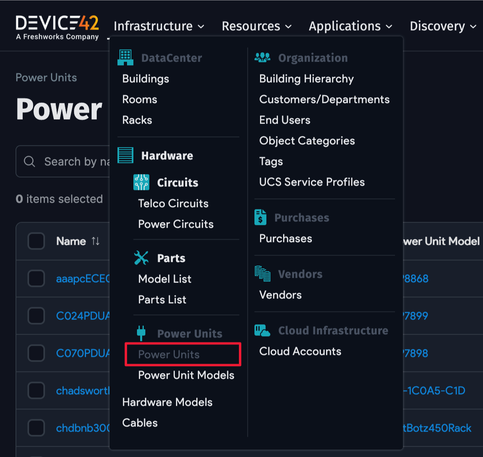
Task: Click the Hardware section icon
Action: 125,155
